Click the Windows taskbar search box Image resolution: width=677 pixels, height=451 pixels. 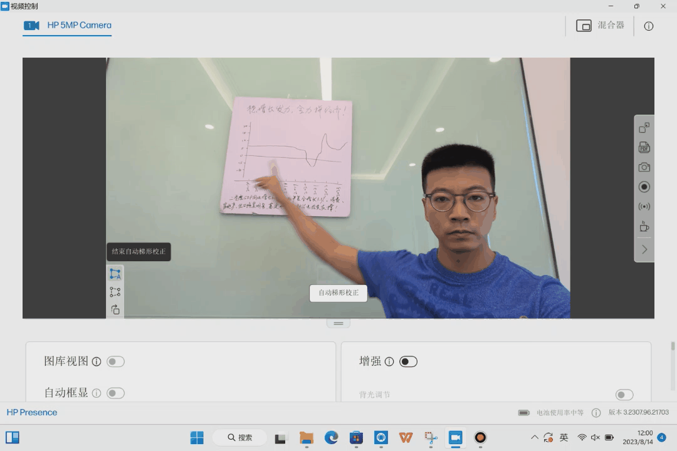239,437
